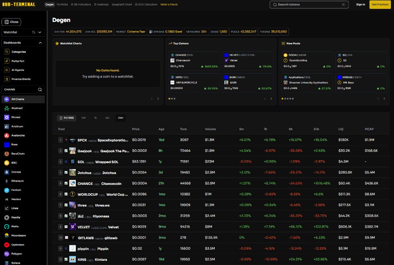
Task: Go to previous Top Gainers page
Action: tap(265, 99)
